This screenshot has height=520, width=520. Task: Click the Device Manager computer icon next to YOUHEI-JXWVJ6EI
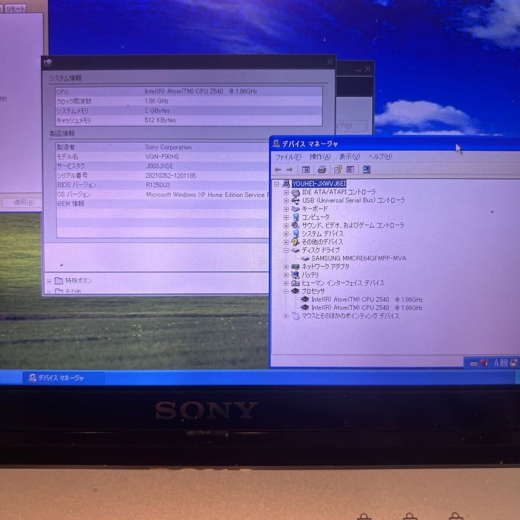point(286,183)
